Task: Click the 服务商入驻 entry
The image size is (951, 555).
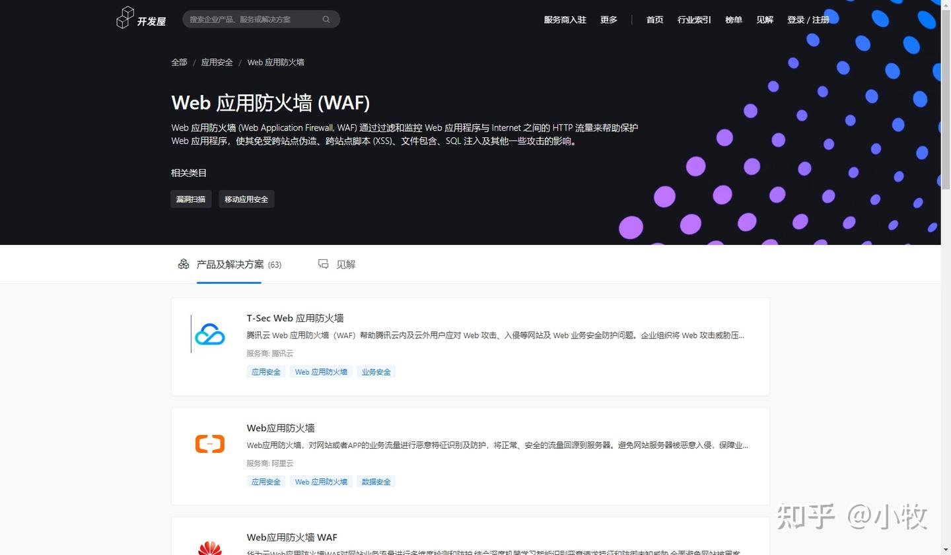Action: click(565, 20)
